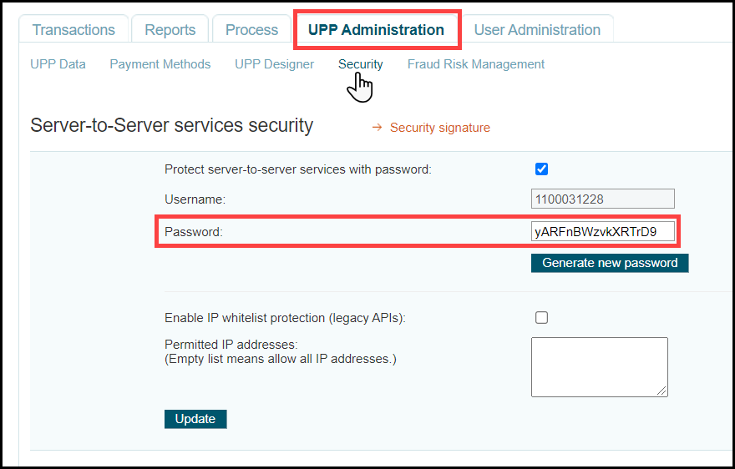Grab the text area resize handle
Image resolution: width=735 pixels, height=469 pixels.
[663, 391]
